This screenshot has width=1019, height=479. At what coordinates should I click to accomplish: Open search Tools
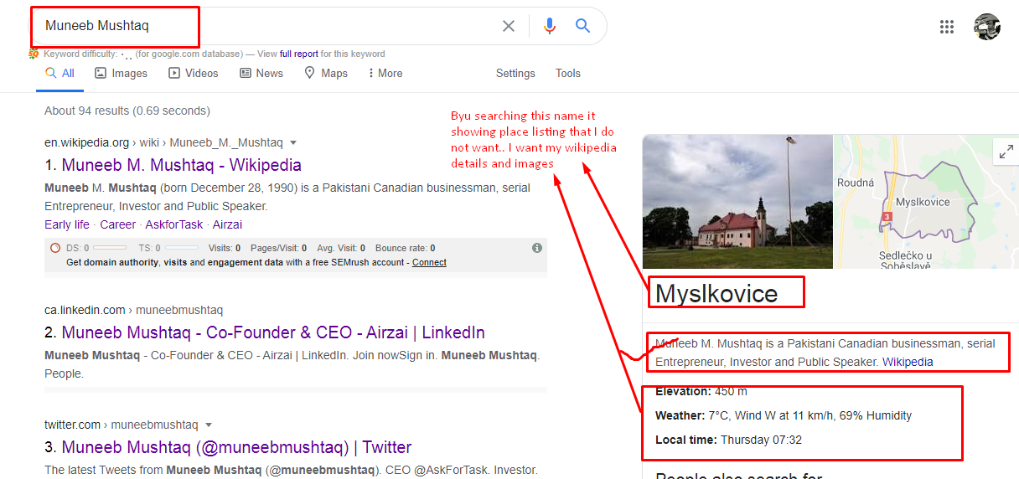568,73
